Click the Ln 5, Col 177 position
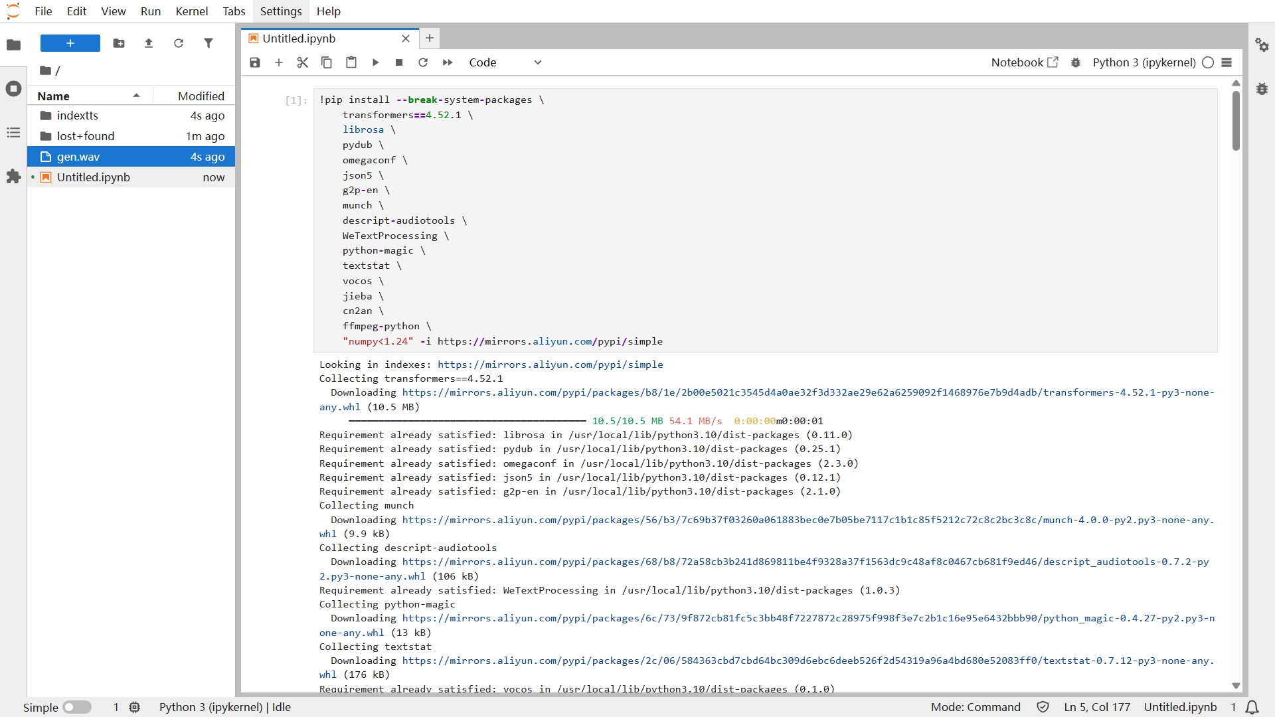Image resolution: width=1275 pixels, height=717 pixels. [x=1097, y=707]
